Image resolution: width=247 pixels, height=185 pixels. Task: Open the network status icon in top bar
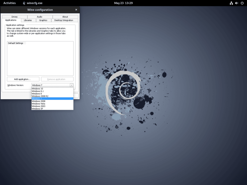pos(231,3)
